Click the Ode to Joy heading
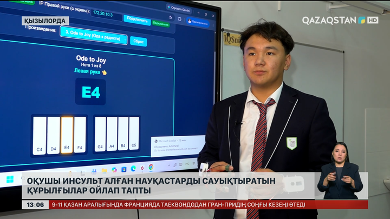 point(91,59)
